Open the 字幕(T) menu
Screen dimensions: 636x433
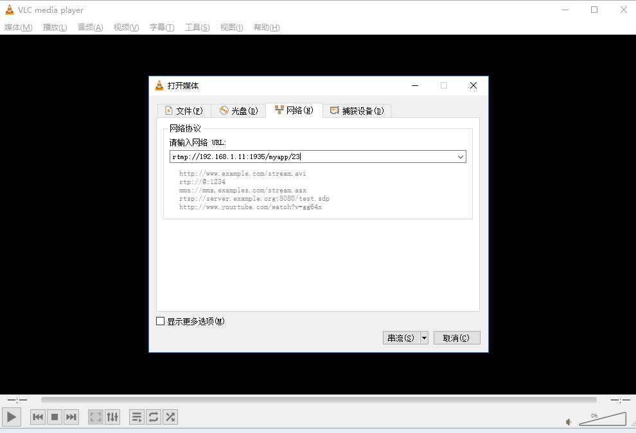162,27
